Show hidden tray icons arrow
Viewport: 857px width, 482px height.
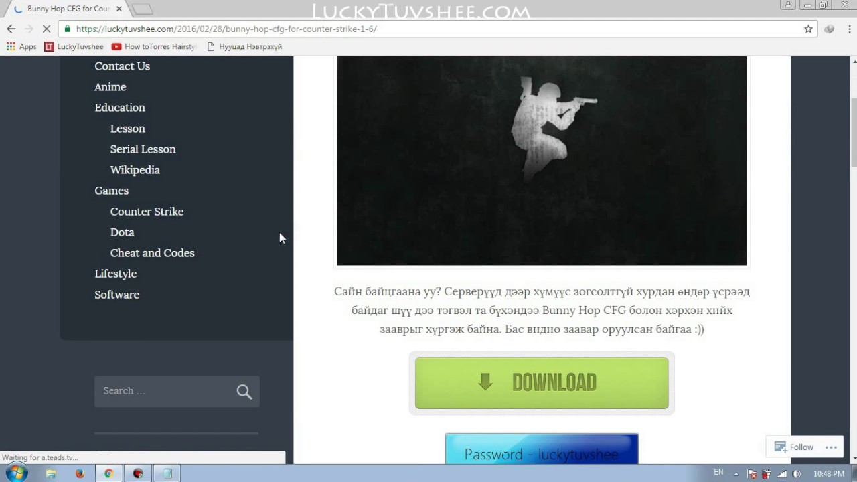pos(736,473)
